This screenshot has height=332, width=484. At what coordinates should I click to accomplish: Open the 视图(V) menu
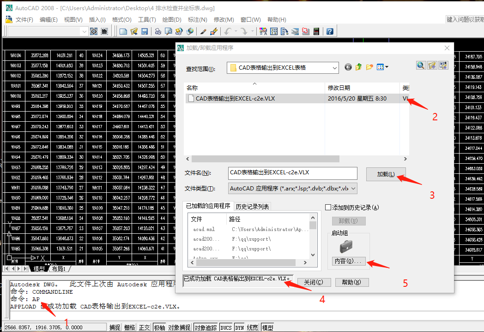73,20
